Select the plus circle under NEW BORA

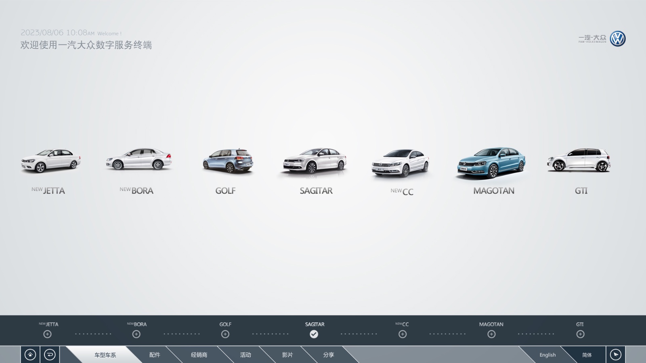pos(136,334)
